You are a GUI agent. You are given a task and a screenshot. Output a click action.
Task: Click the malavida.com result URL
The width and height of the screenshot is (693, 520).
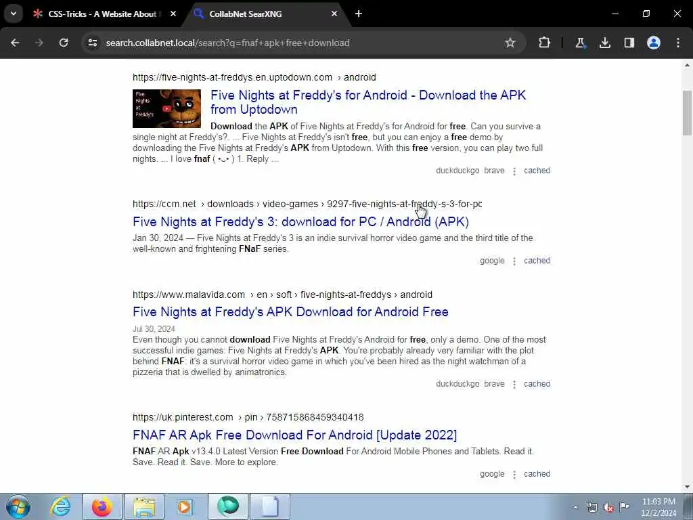click(x=282, y=295)
